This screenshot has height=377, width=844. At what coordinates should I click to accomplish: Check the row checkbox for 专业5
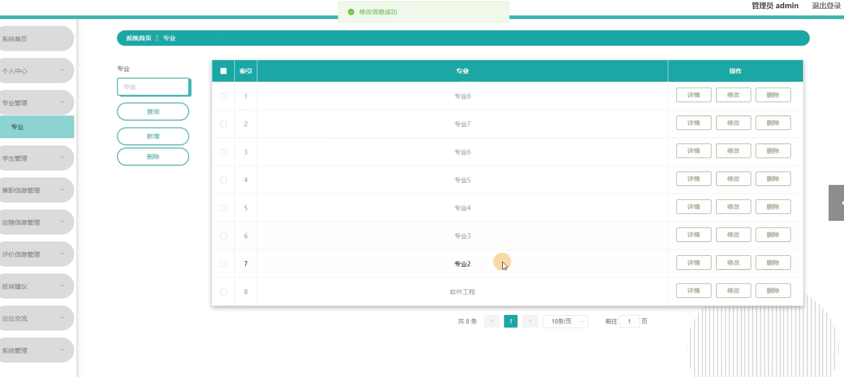[224, 180]
